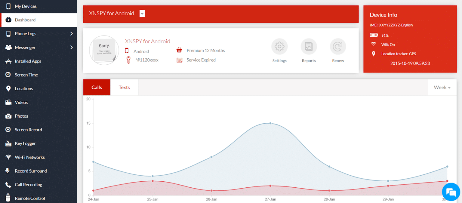This screenshot has width=462, height=203.
Task: Click the Screen Record icon
Action: [x=8, y=130]
